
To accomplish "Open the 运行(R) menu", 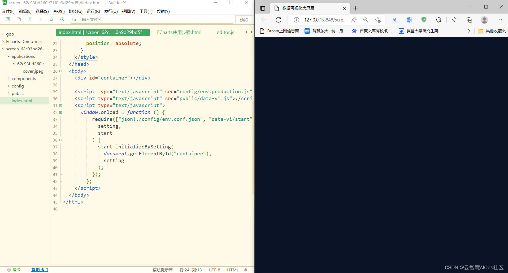I will 93,11.
